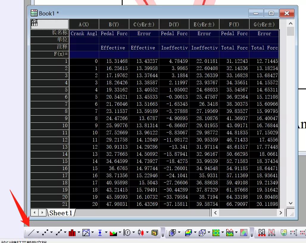Click horizontal scrollbar right arrow
306x243 pixels.
281,213
